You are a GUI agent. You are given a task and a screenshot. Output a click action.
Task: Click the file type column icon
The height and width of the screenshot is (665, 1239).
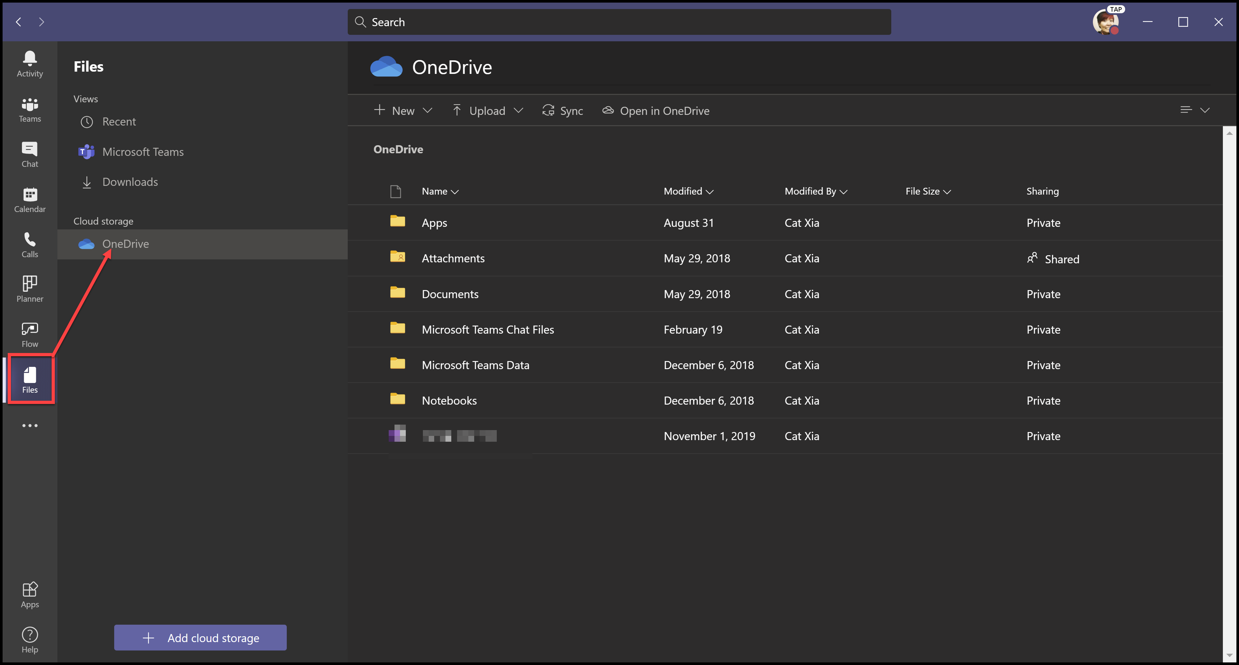coord(395,192)
